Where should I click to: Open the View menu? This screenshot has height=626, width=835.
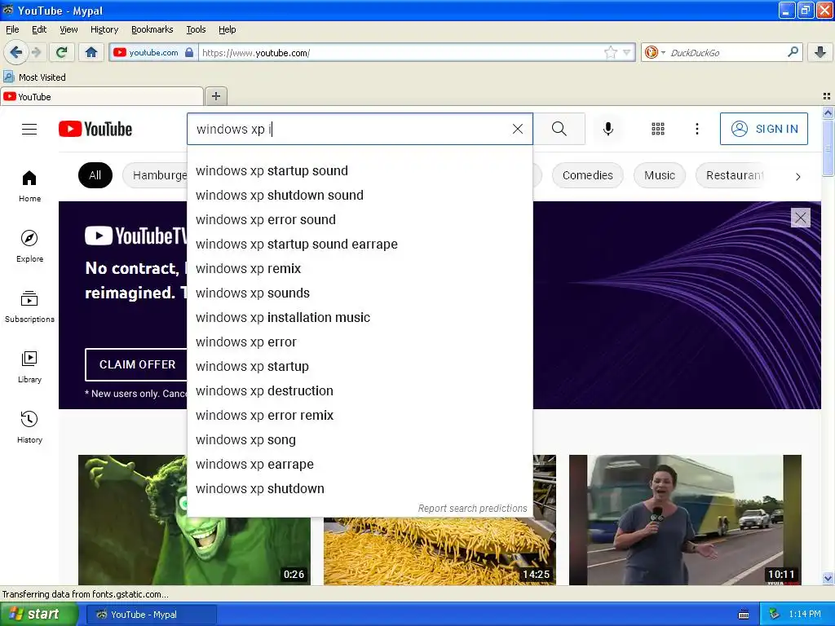pyautogui.click(x=68, y=29)
